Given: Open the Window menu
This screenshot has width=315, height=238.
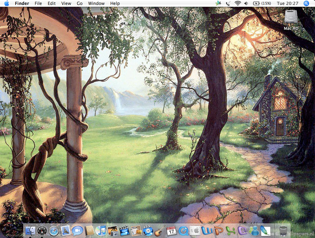Looking at the screenshot, I should 96,3.
